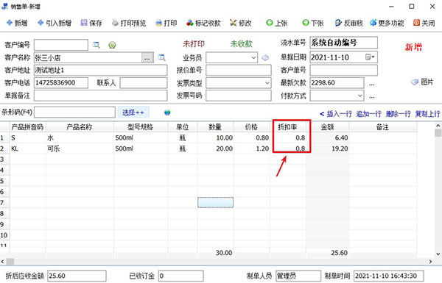Click the globe icon beside 选择++
This screenshot has width=442, height=283.
coord(167,112)
